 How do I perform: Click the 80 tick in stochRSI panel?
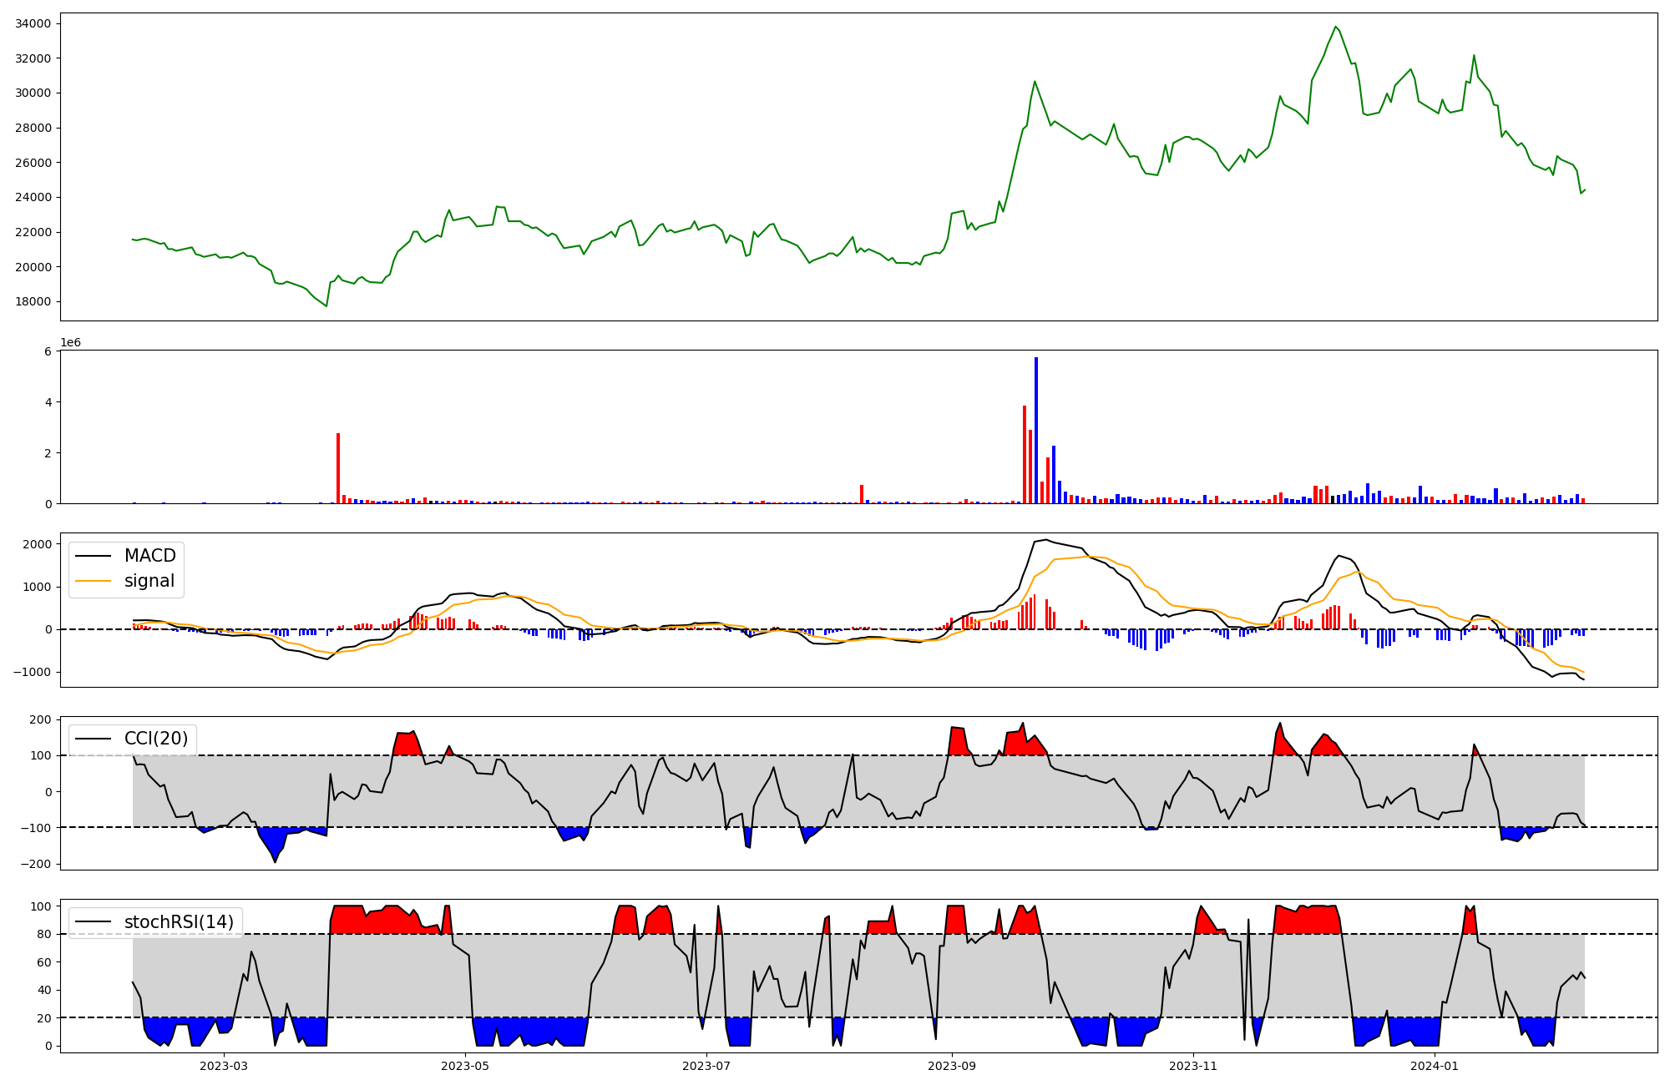coord(45,934)
